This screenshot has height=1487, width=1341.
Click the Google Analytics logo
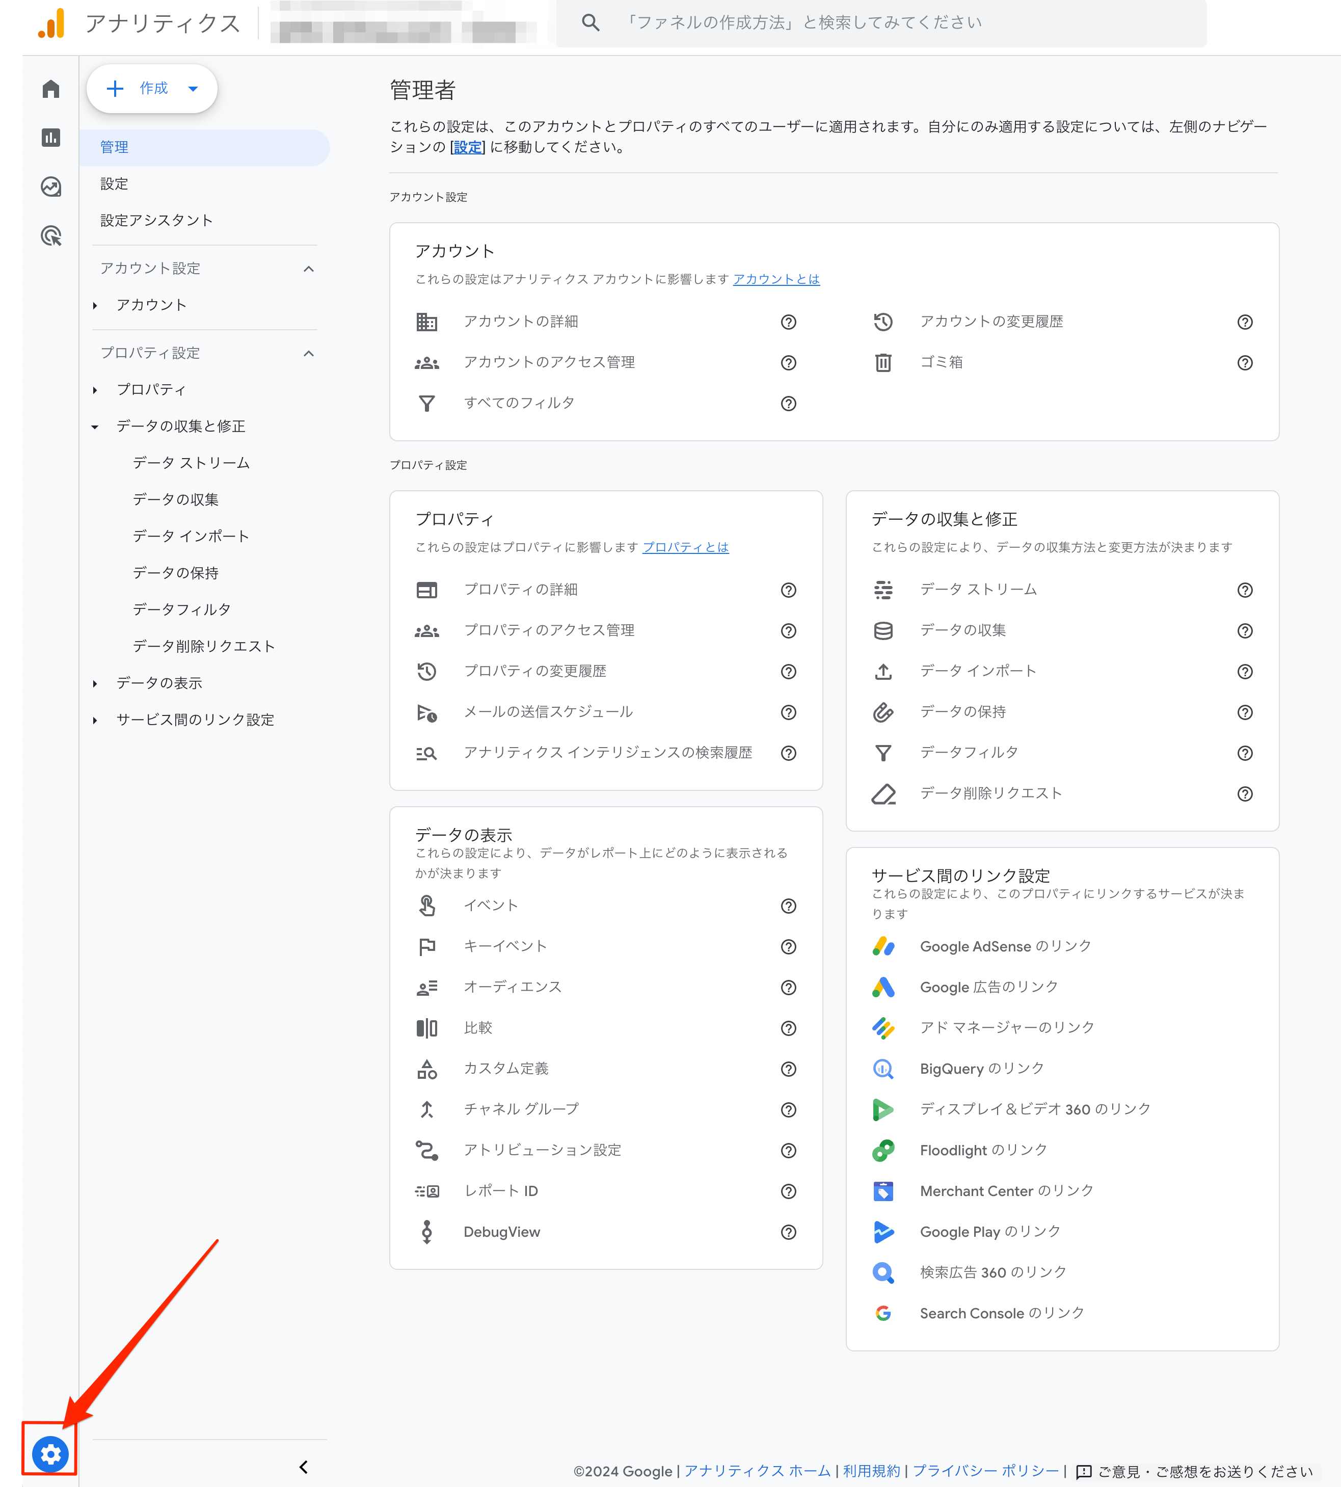[51, 23]
